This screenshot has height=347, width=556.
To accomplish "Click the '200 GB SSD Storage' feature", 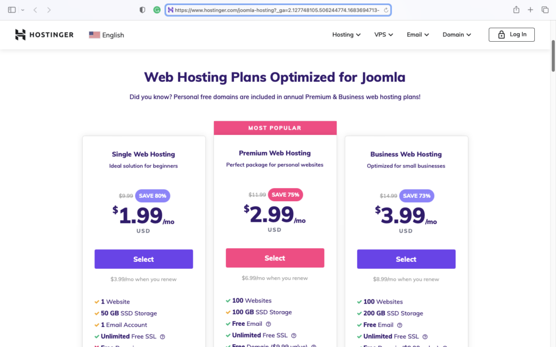I will click(x=393, y=313).
